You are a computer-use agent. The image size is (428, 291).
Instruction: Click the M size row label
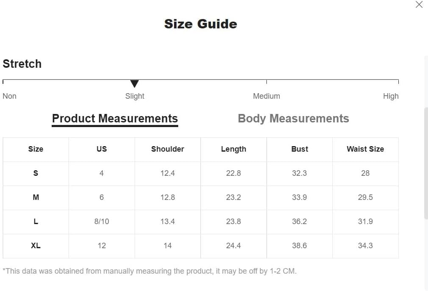[x=36, y=197]
